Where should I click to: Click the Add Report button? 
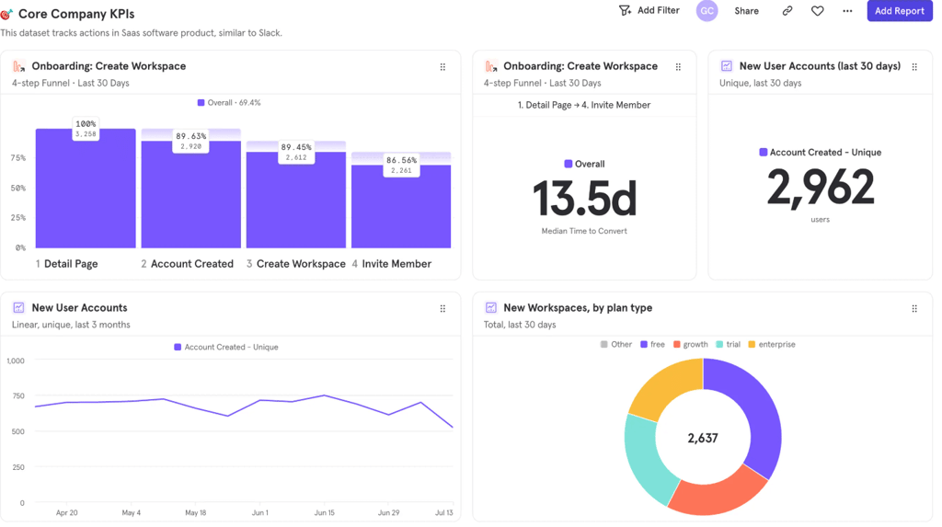899,11
